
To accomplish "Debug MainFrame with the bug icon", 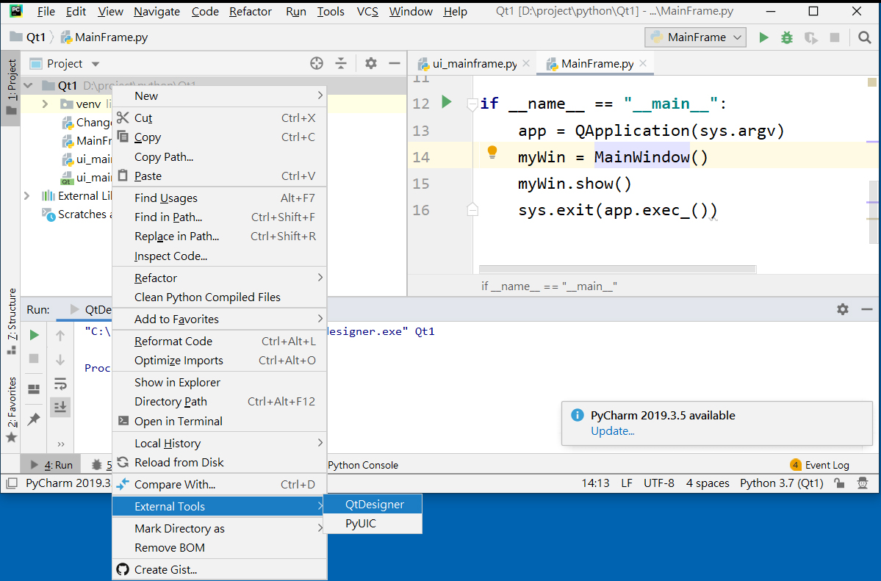I will click(787, 37).
